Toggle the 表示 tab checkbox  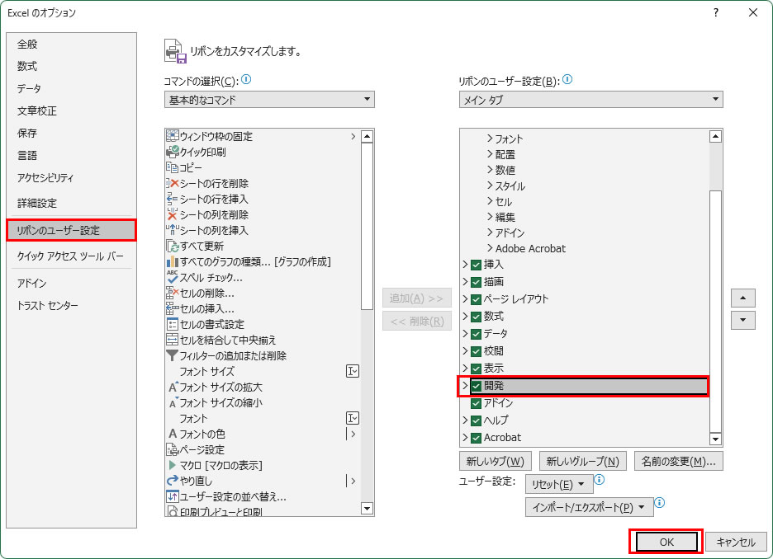[x=476, y=369]
